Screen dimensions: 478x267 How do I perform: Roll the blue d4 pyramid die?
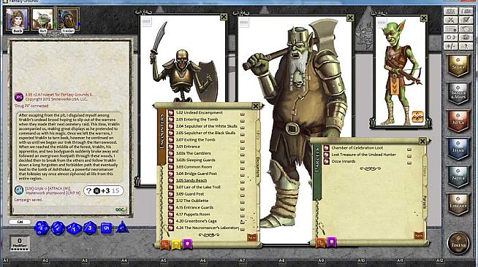pyautogui.click(x=122, y=227)
